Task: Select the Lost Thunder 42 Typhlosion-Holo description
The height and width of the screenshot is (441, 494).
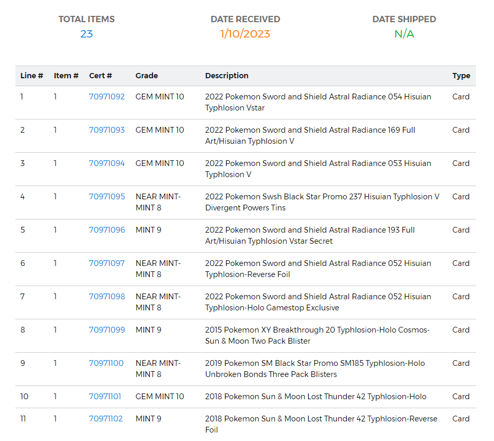Action: coord(316,397)
